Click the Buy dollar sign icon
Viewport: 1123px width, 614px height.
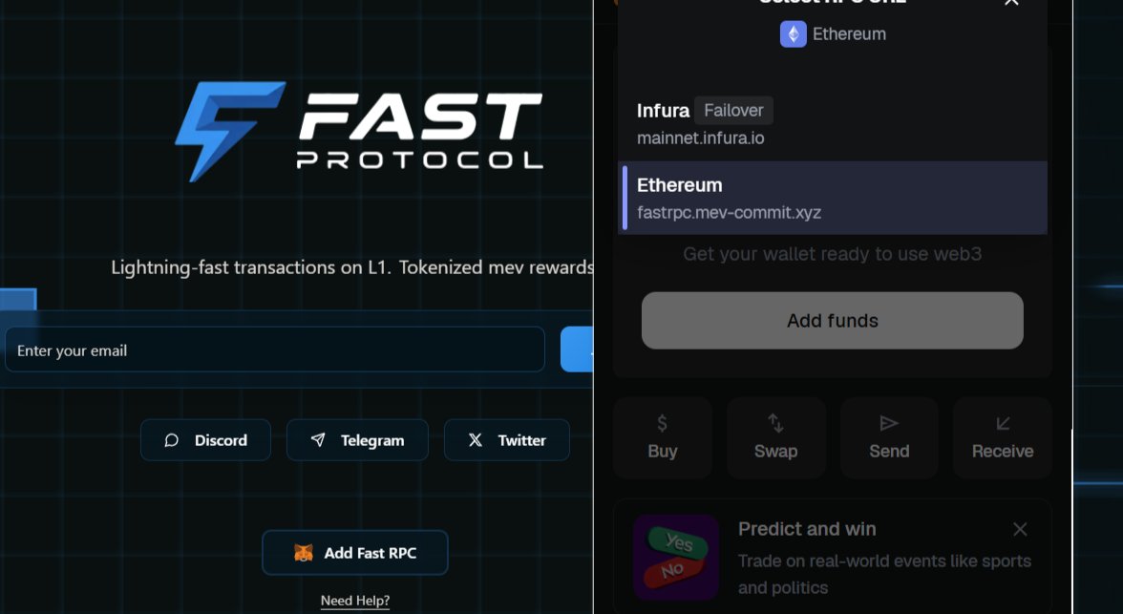pyautogui.click(x=662, y=423)
